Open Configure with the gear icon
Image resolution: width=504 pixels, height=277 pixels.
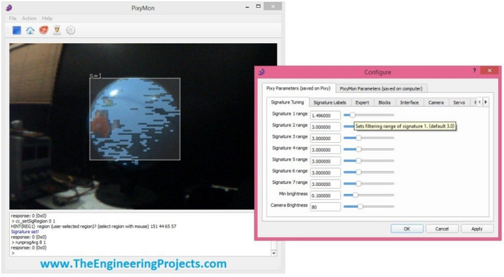pyautogui.click(x=71, y=30)
